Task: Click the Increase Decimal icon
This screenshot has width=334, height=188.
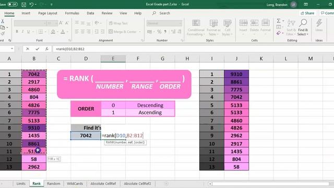Action: [x=173, y=31]
